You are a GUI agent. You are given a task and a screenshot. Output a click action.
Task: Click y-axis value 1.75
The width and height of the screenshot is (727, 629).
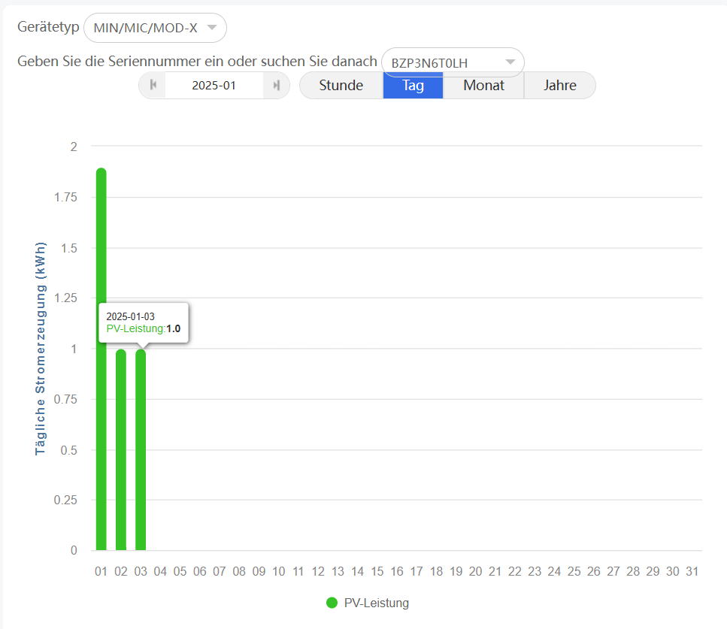click(66, 198)
